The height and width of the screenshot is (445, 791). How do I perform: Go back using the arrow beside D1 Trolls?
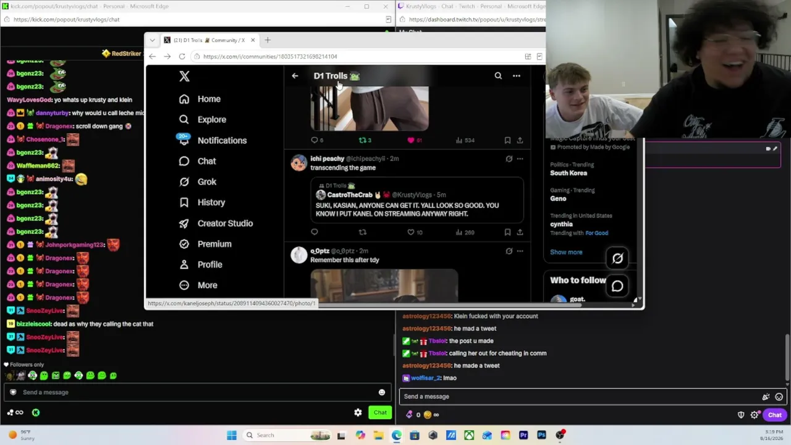point(295,76)
